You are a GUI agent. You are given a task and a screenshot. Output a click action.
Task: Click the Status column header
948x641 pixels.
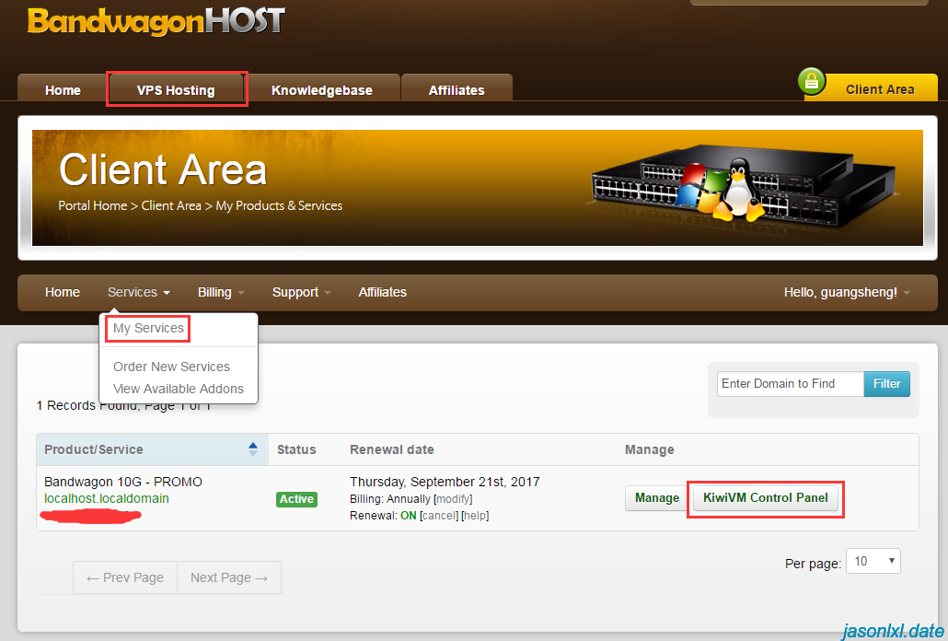tap(296, 449)
